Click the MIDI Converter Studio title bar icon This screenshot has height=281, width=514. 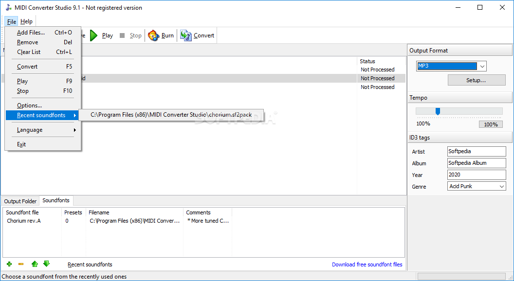[x=9, y=7]
